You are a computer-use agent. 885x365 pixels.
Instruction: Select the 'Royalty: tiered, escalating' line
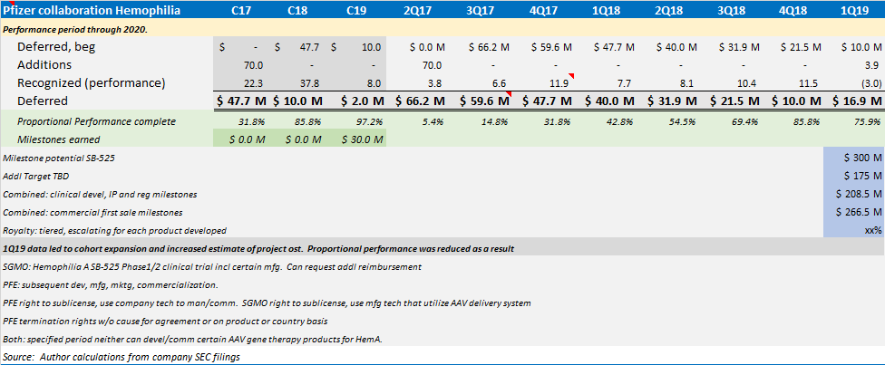pos(114,230)
